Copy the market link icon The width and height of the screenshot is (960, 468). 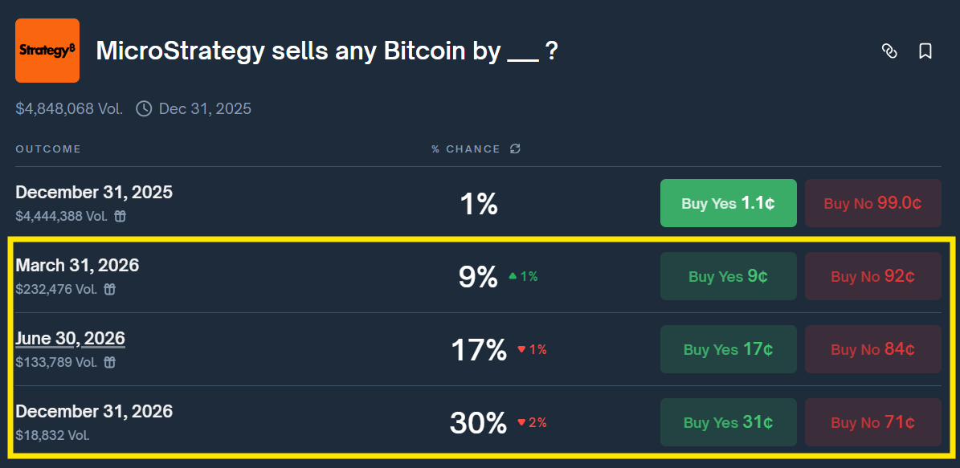[x=889, y=51]
